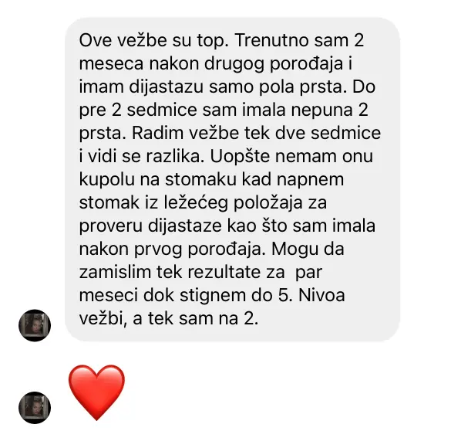Click the text "5. Nivoa"
This screenshot has height=431, width=451.
point(311,296)
